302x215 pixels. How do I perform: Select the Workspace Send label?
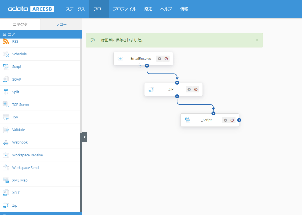(x=25, y=168)
